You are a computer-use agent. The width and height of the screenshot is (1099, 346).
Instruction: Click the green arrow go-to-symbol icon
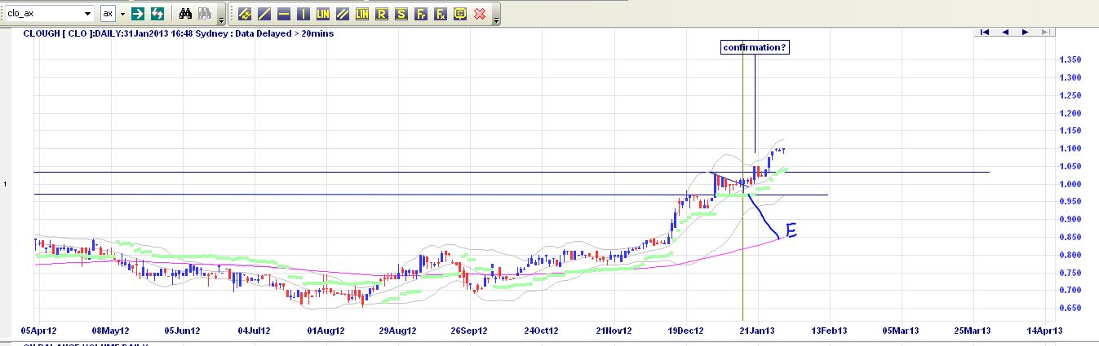pyautogui.click(x=138, y=14)
